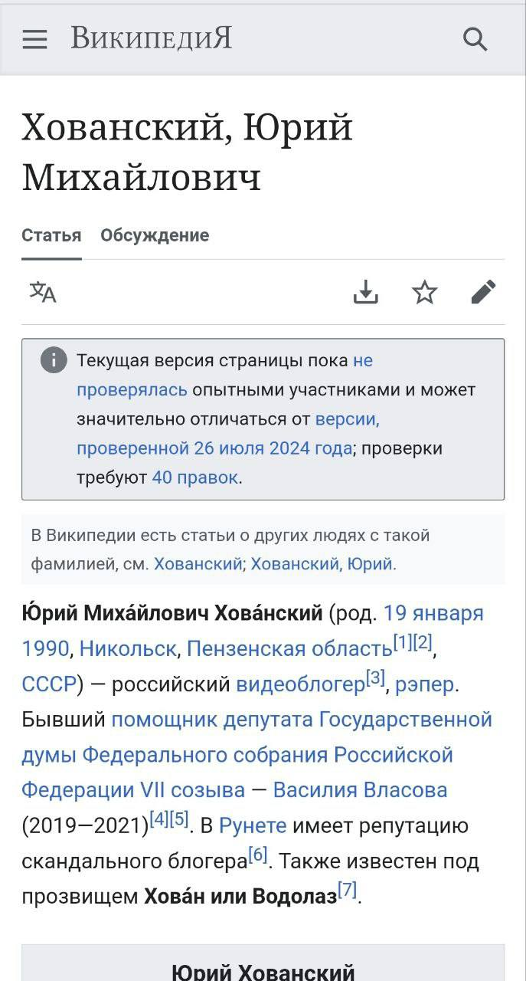Open the 'Рунете' link
Screen dimensions: 526x981
tap(253, 826)
